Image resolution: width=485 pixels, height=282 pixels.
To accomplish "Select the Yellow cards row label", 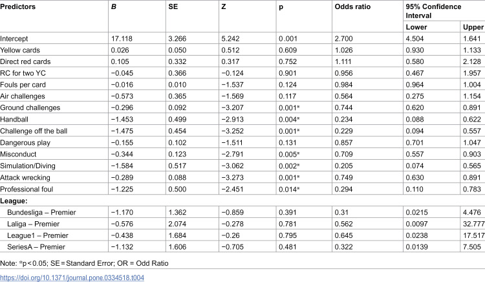I will [x=20, y=50].
